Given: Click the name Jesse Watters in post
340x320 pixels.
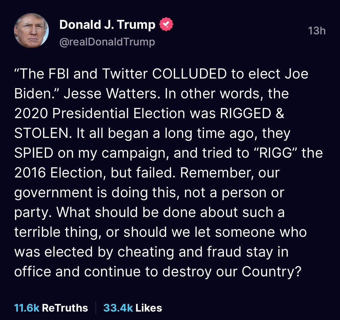Looking at the screenshot, I should (110, 94).
